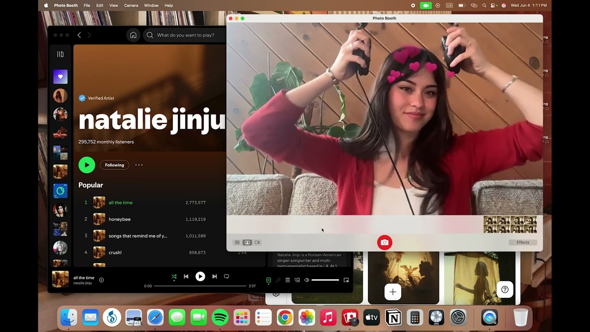590x332 pixels.
Task: Click play count 1,119,219
Action: (195, 219)
